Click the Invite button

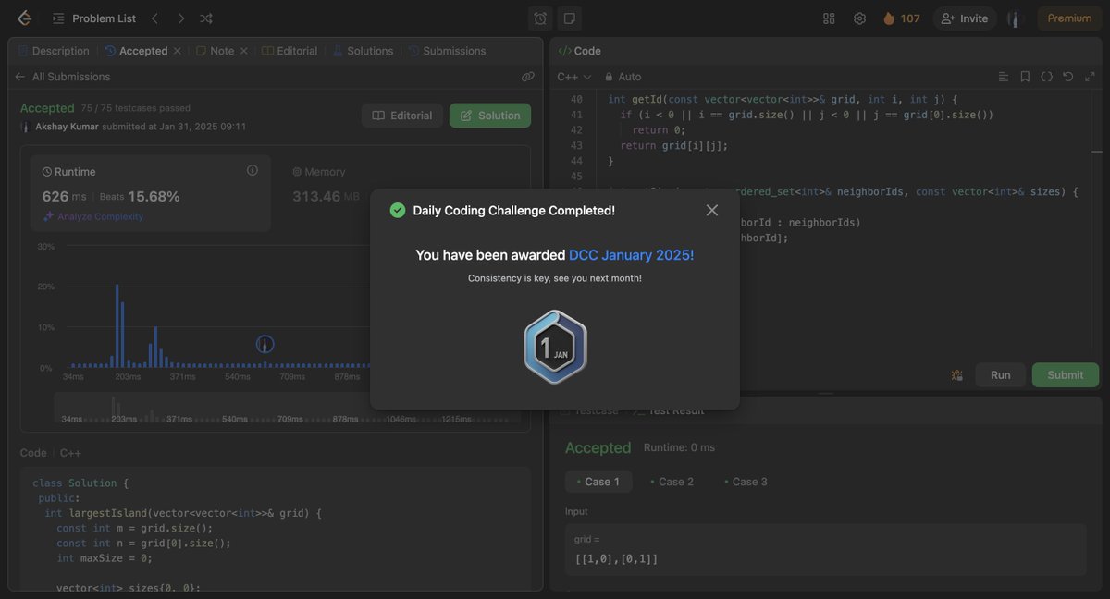point(964,18)
